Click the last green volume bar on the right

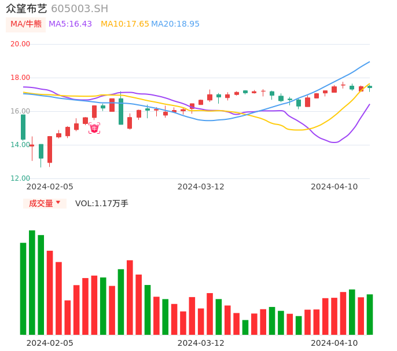pyautogui.click(x=370, y=315)
